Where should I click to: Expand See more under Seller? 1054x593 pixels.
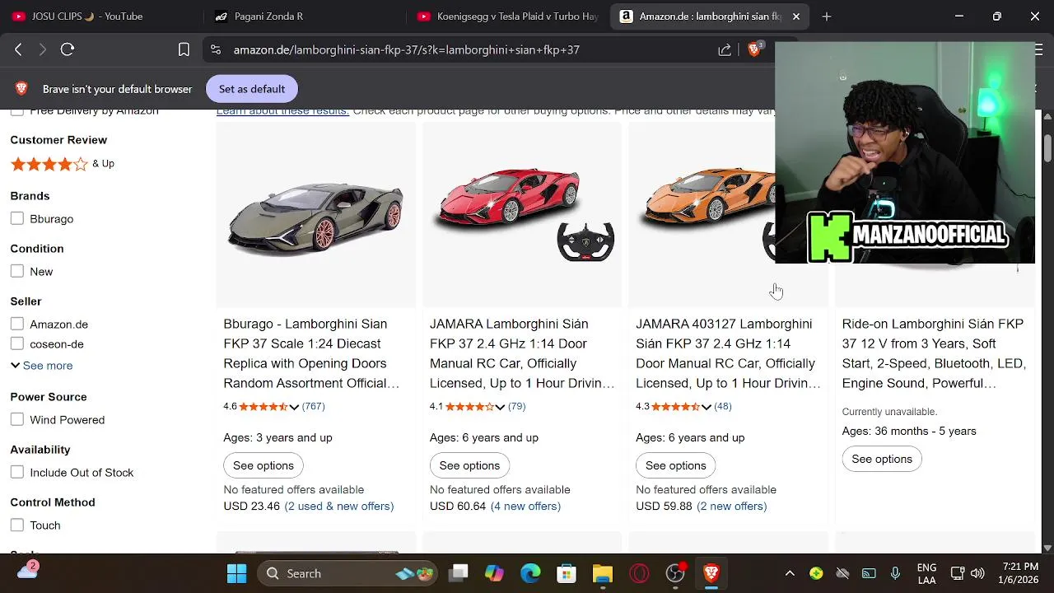pos(42,365)
